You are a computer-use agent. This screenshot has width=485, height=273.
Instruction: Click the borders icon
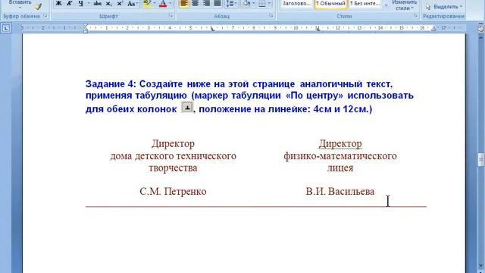tap(262, 3)
